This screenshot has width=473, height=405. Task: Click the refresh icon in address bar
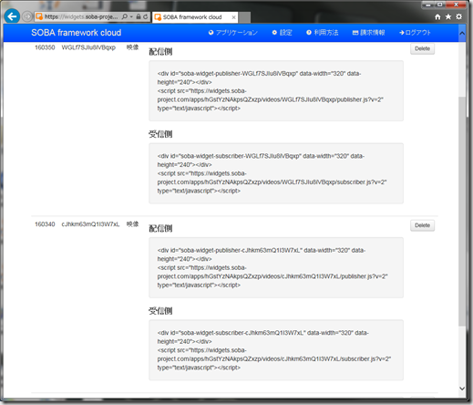tap(145, 16)
